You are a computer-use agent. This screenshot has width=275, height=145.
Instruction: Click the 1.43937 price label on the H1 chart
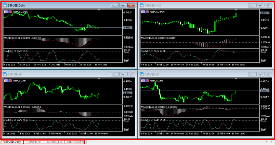click(265, 91)
